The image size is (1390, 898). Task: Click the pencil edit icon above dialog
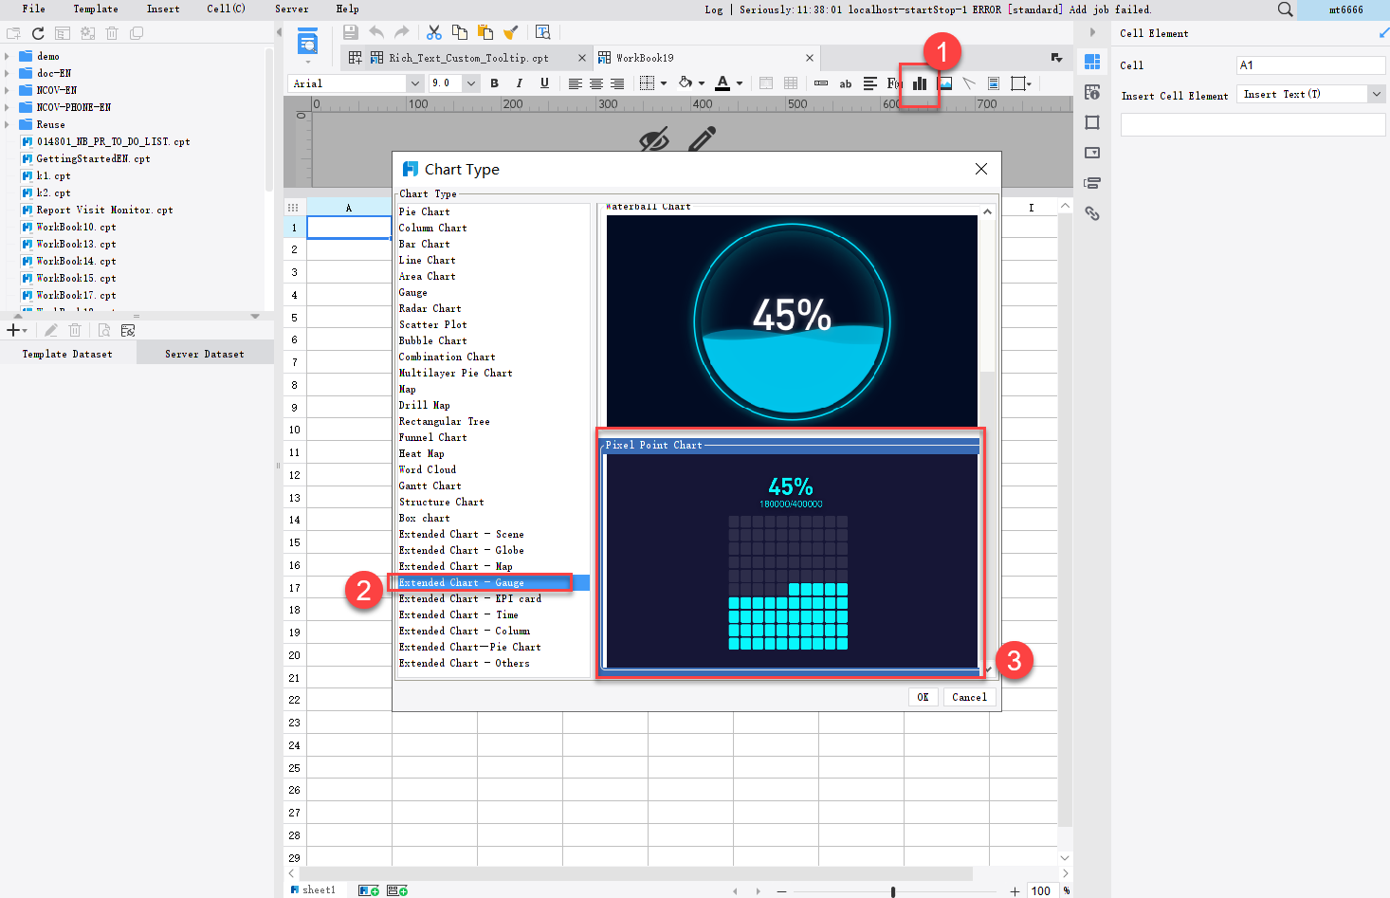[x=703, y=139]
